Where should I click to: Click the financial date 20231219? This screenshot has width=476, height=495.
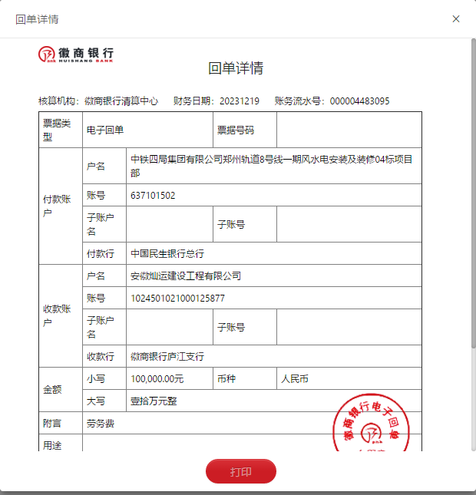(240, 101)
